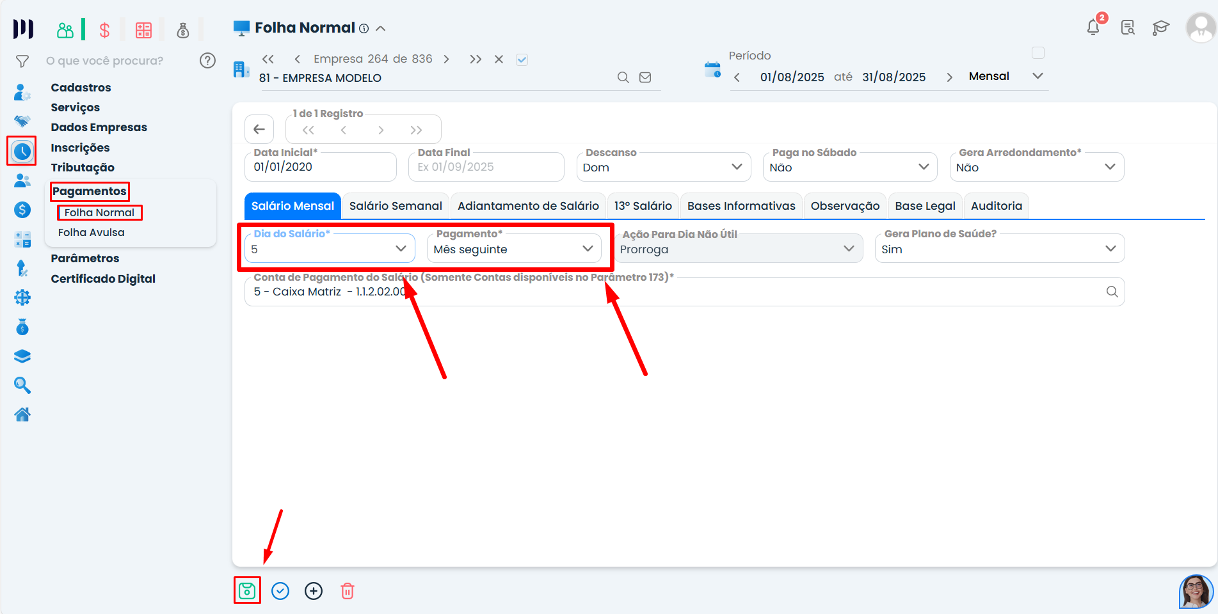The height and width of the screenshot is (614, 1218).
Task: Click the envelope icon beside company name
Action: [x=645, y=77]
